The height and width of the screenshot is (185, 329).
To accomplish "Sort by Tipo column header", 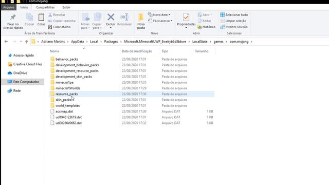I will (x=164, y=51).
